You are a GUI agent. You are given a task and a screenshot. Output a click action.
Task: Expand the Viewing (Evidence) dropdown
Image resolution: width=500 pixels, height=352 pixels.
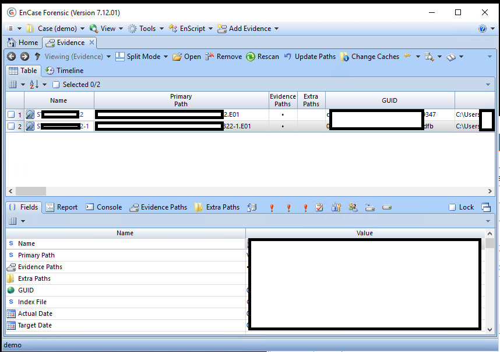pyautogui.click(x=108, y=57)
